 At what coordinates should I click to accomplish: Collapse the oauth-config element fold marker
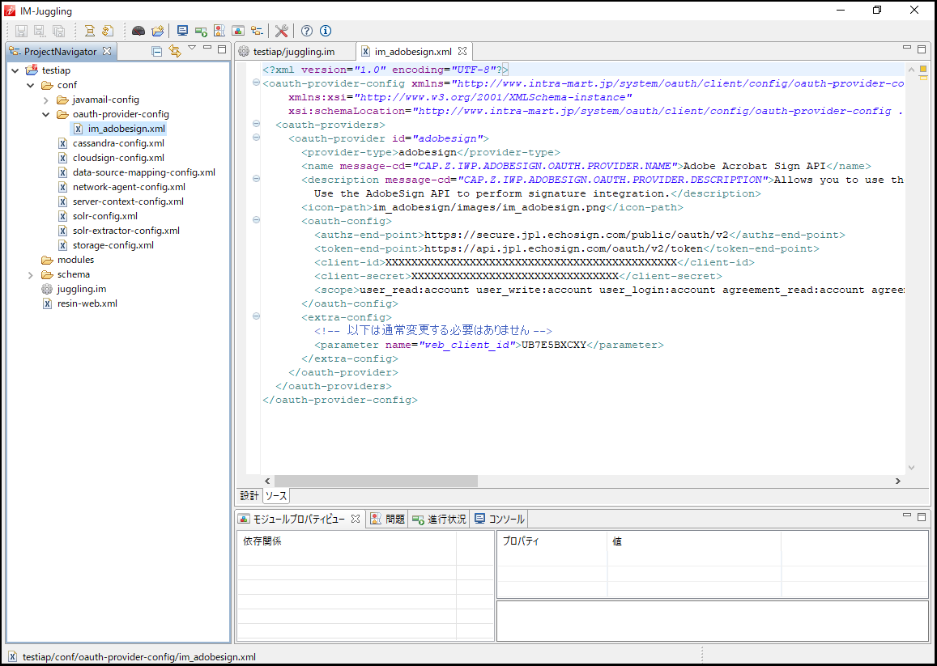click(256, 220)
